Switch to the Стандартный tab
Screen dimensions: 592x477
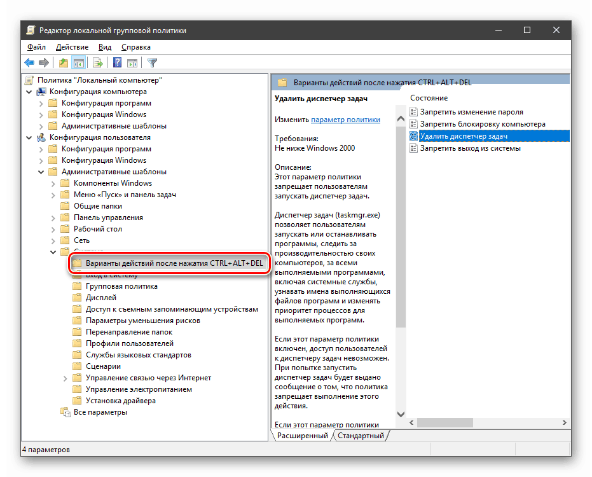361,436
